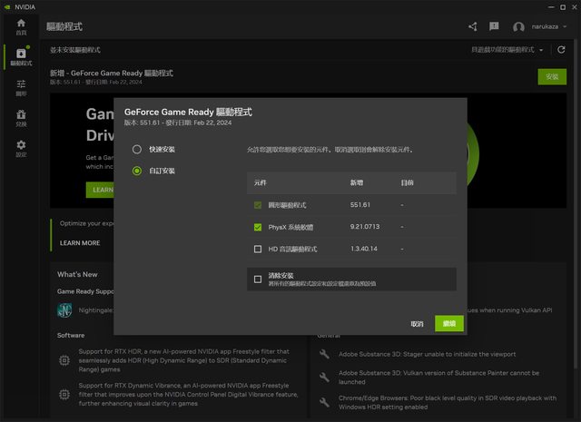Open the 首頁 home icon in sidebar

[x=20, y=25]
